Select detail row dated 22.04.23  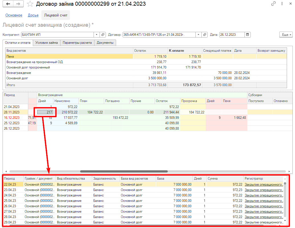click(143, 185)
